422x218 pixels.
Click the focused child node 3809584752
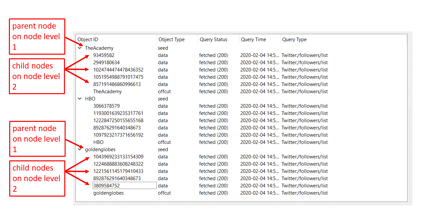coord(125,186)
